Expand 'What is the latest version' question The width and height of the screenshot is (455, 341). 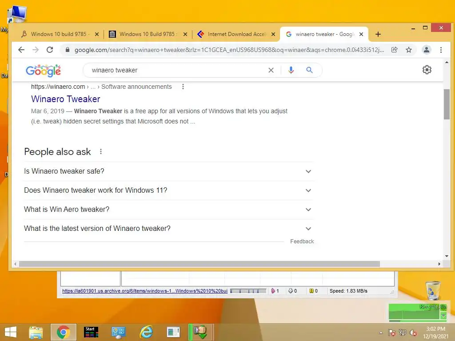pos(168,229)
